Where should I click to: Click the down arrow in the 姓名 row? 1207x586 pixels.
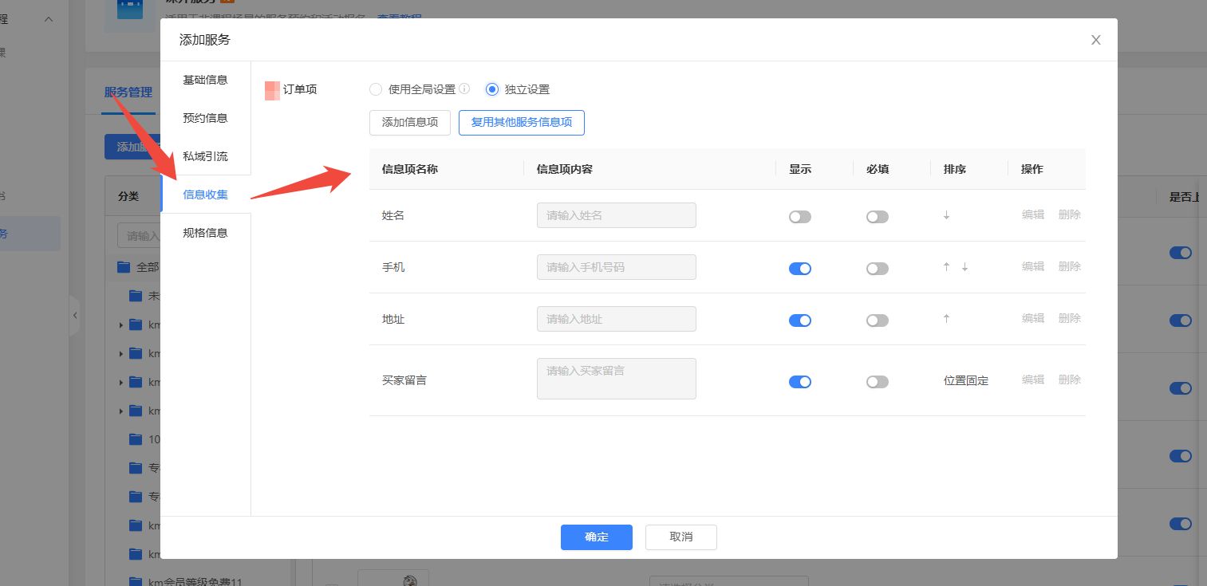pyautogui.click(x=946, y=215)
